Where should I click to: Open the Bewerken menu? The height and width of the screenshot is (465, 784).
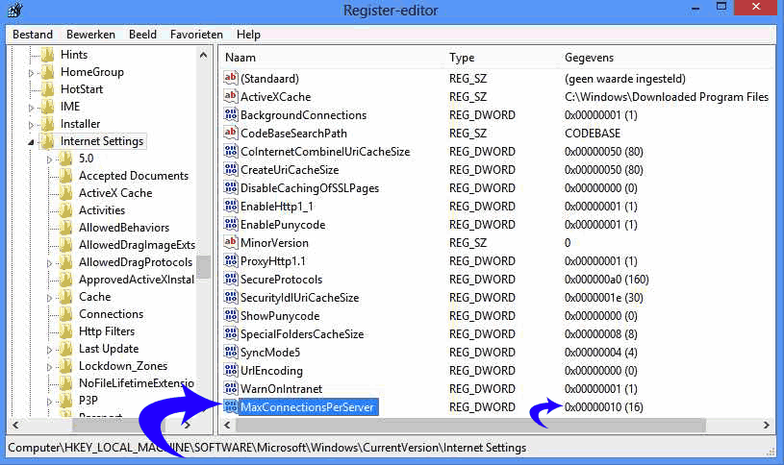tap(90, 35)
